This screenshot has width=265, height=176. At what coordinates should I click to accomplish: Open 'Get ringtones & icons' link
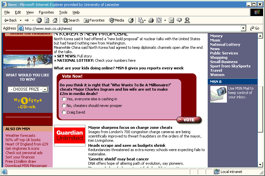click(x=22, y=148)
